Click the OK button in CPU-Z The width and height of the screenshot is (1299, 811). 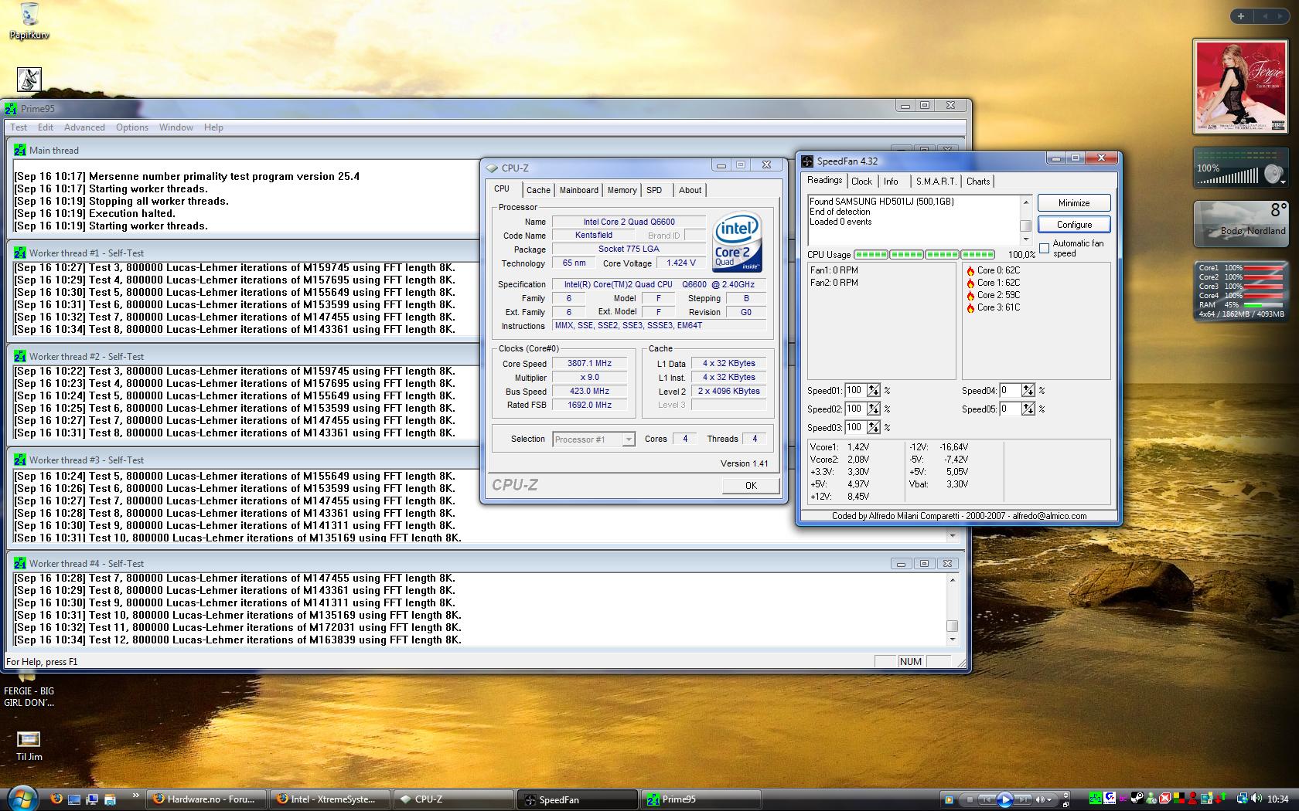tap(751, 485)
